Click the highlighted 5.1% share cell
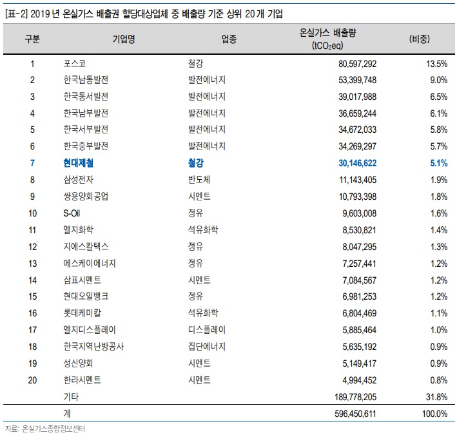The image size is (457, 435). tap(439, 163)
